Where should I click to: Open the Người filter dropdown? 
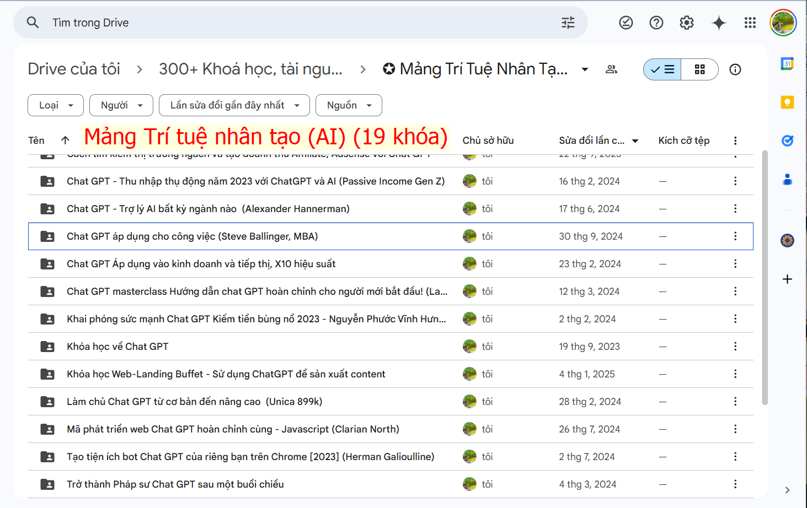tap(121, 105)
